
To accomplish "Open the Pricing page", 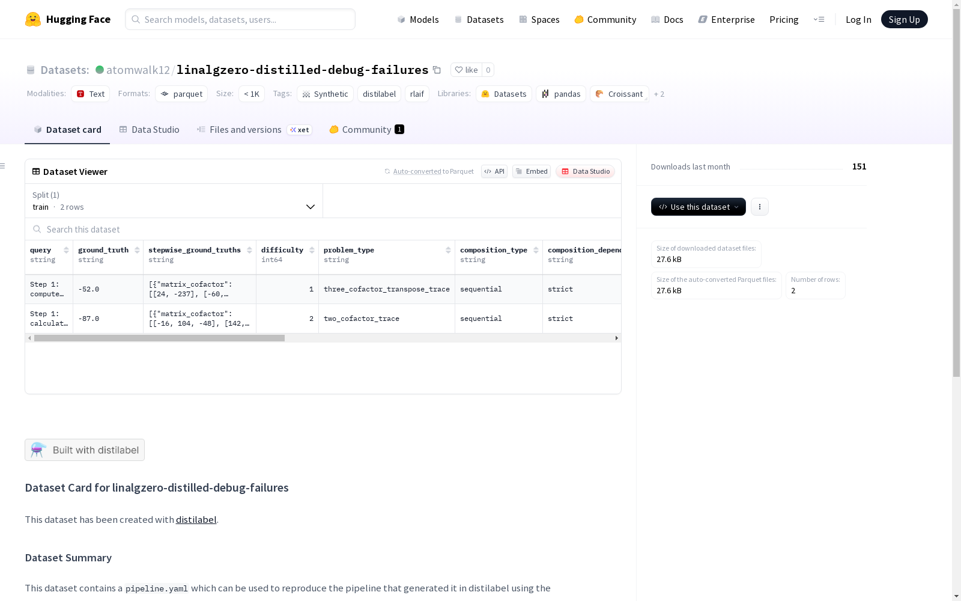I will (x=784, y=19).
